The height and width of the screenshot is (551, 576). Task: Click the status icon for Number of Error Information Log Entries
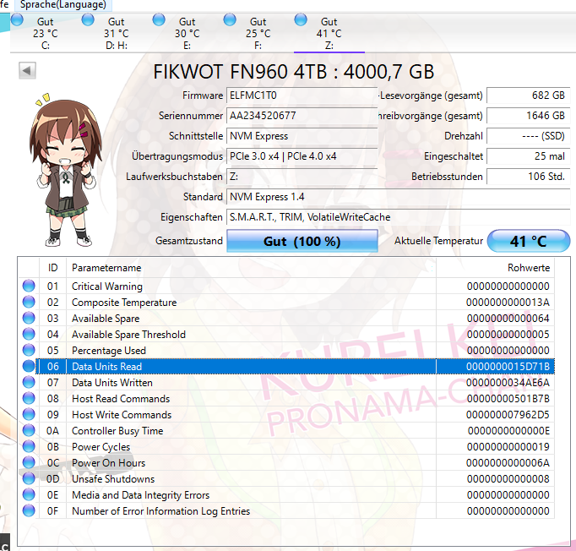tap(29, 510)
